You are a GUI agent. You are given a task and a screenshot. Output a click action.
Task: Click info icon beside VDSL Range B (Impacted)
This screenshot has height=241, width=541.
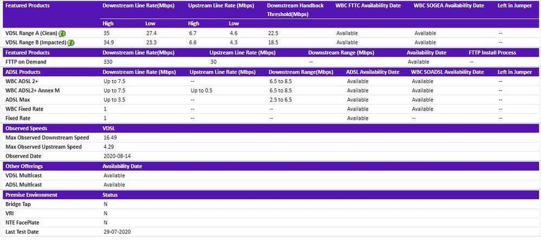click(71, 43)
